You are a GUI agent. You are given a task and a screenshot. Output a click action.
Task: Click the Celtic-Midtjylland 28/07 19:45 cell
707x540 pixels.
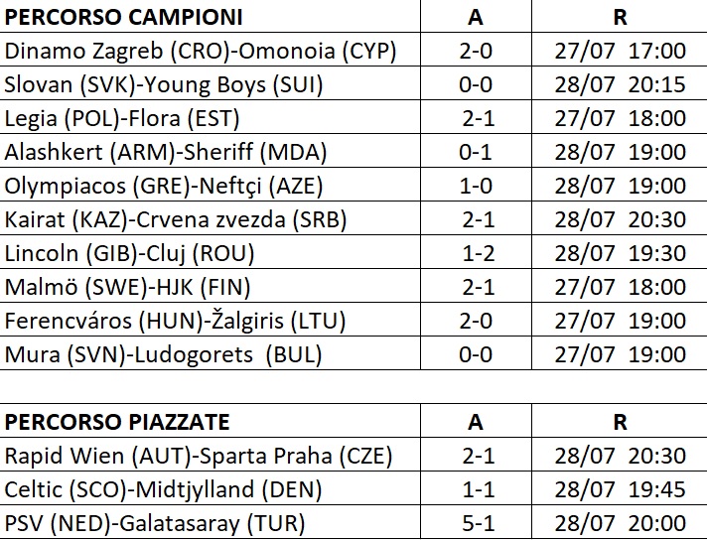click(x=620, y=489)
